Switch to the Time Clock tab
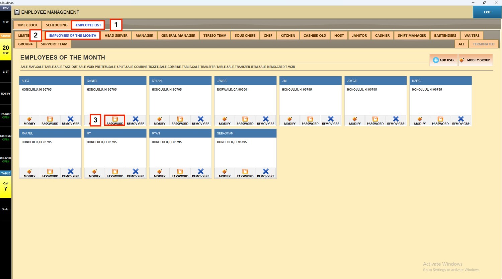 (27, 25)
